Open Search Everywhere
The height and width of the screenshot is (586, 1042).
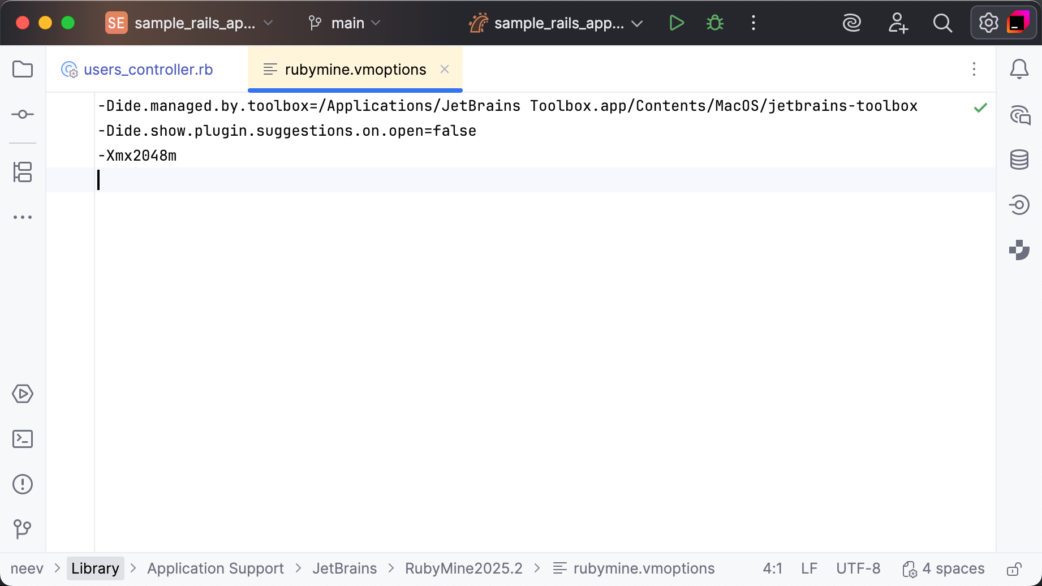coord(942,23)
